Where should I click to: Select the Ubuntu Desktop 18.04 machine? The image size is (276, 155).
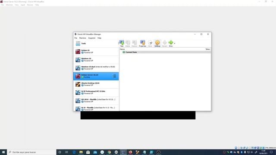pos(96,84)
